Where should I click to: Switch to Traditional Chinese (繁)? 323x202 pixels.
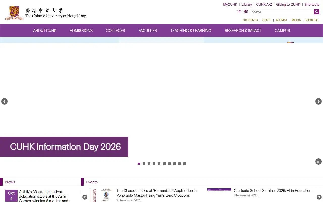pos(246,12)
